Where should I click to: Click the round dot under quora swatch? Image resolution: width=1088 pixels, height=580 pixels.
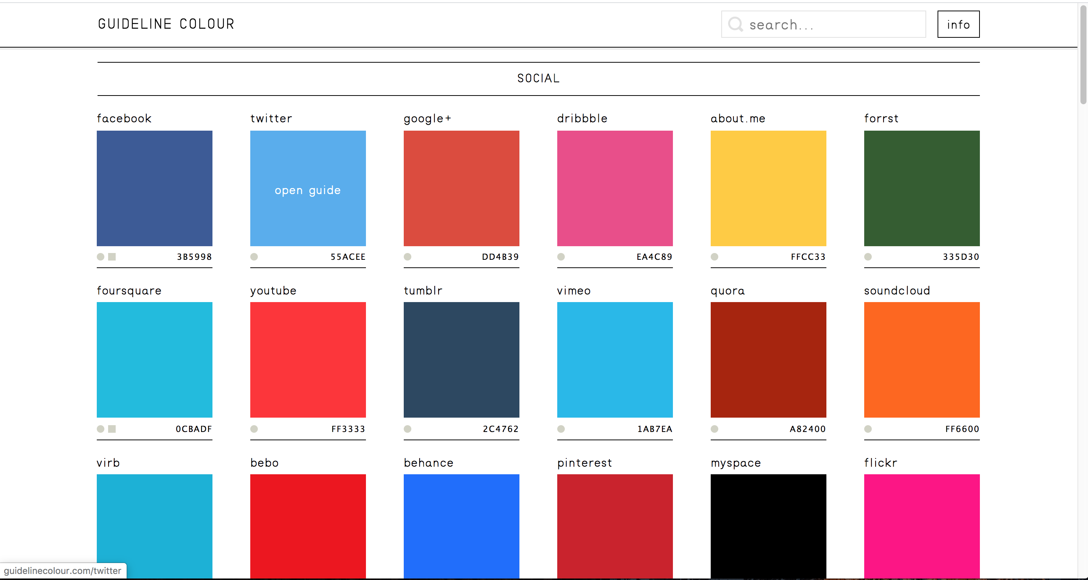click(x=714, y=429)
